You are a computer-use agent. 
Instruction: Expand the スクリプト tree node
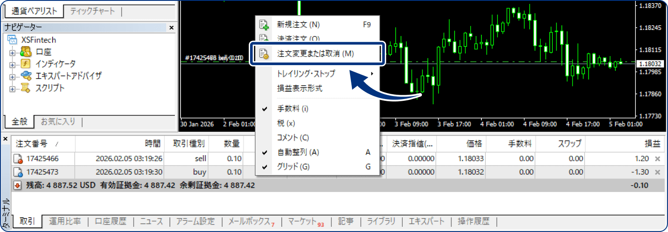pos(12,89)
